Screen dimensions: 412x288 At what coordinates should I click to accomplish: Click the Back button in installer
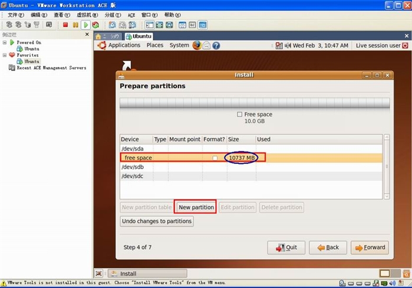coord(328,247)
